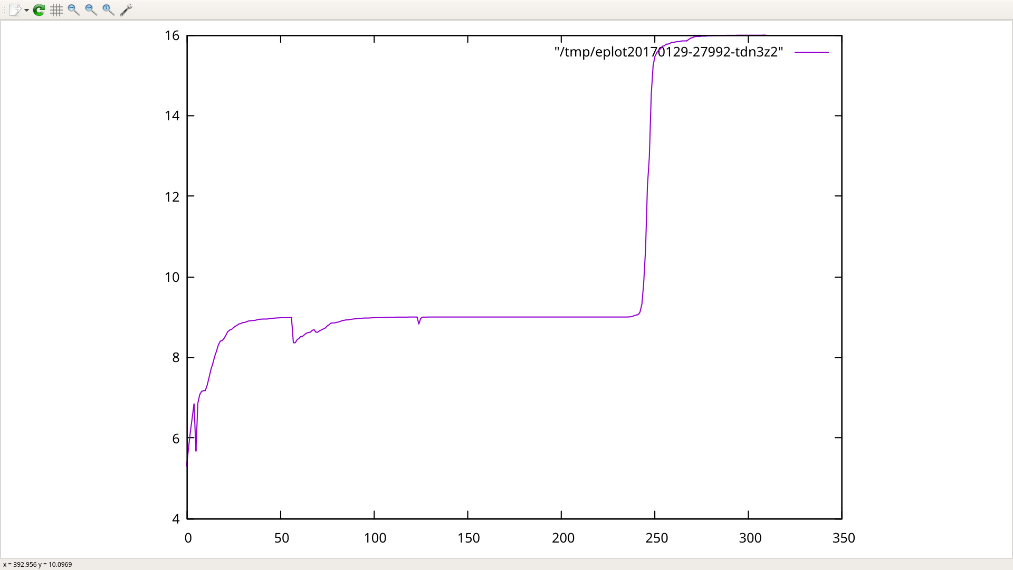Click the x-axis label 350
Image resolution: width=1013 pixels, height=570 pixels.
pos(843,538)
